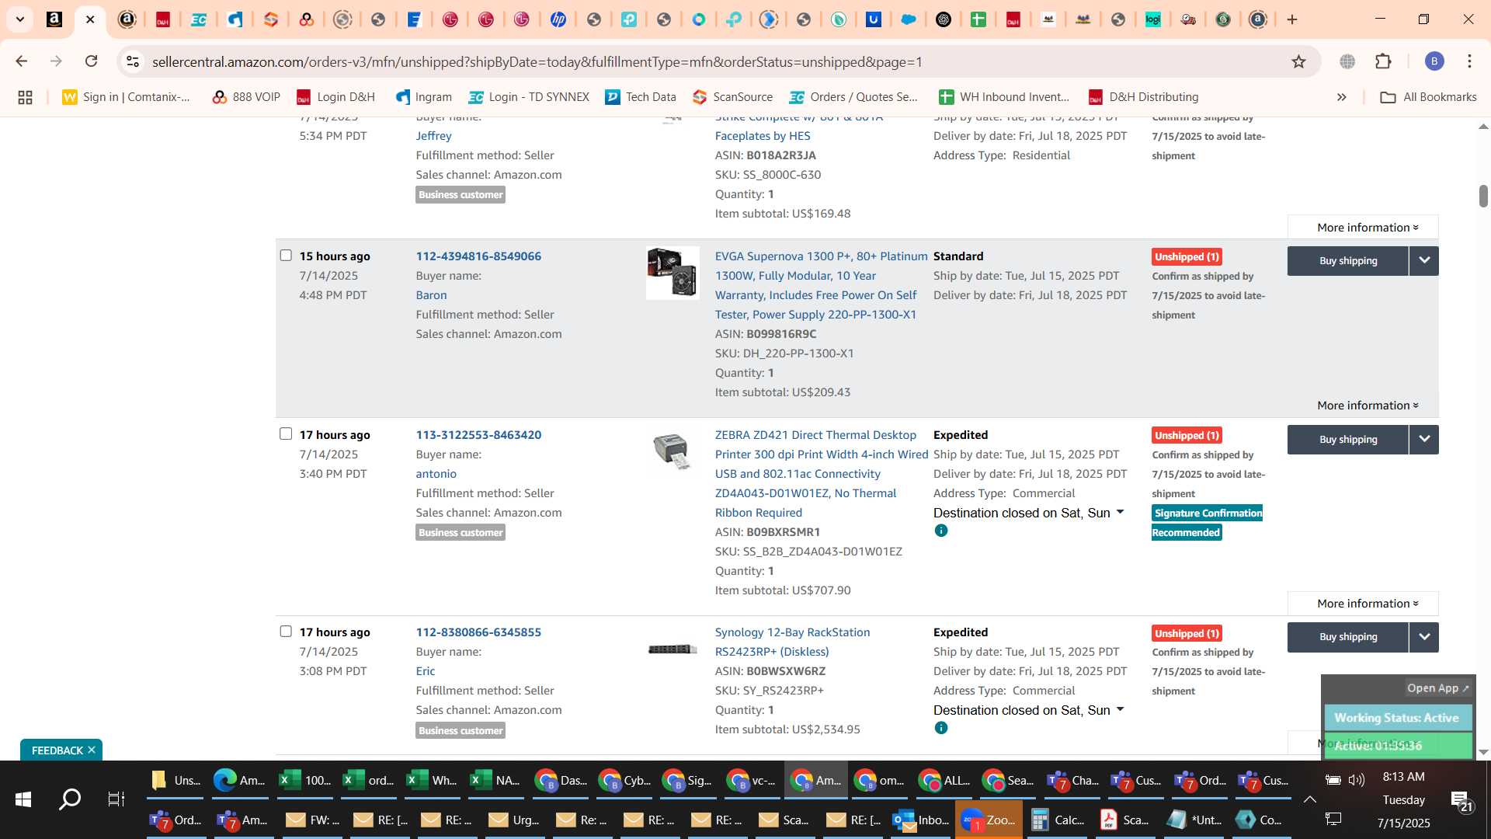
Task: Click the page address bar URL
Action: click(537, 61)
